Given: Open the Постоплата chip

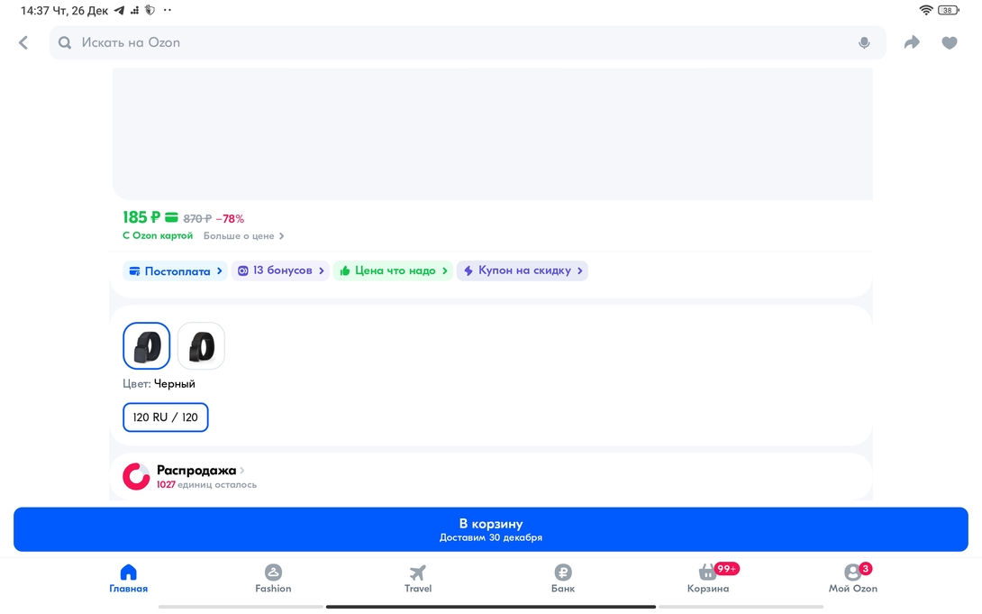Looking at the screenshot, I should [176, 270].
